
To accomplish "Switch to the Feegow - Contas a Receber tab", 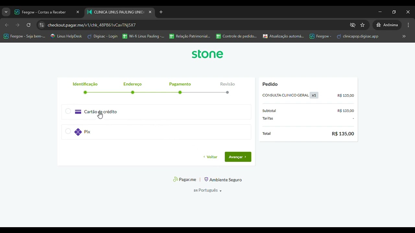I will tap(44, 12).
